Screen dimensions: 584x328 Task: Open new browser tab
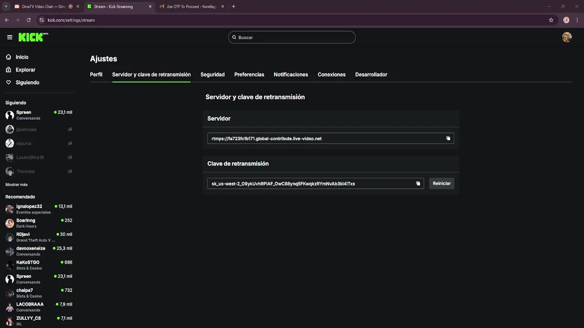click(233, 6)
